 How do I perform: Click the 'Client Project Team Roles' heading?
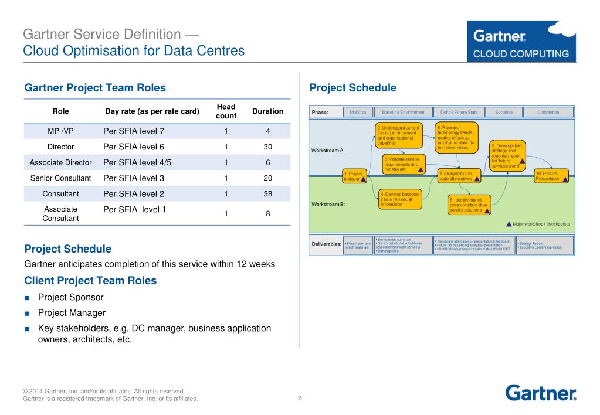[x=90, y=281]
